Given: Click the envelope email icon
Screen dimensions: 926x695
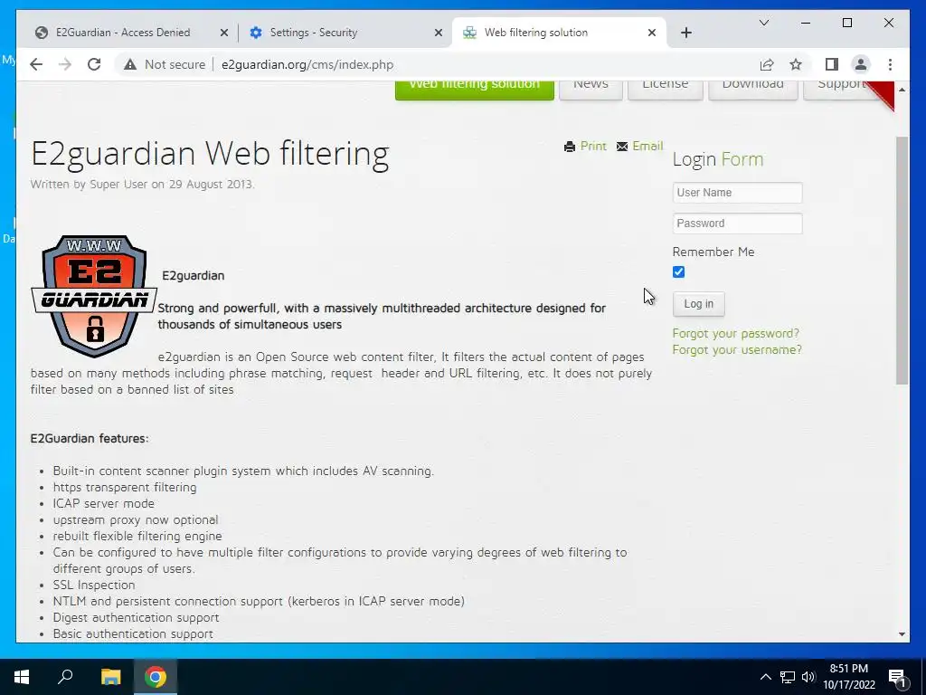Looking at the screenshot, I should pos(622,147).
